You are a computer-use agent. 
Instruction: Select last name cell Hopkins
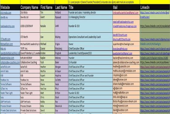(62, 75)
